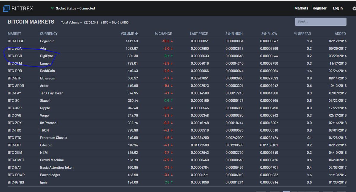
Task: Sort by Currency column header
Action: coord(49,34)
